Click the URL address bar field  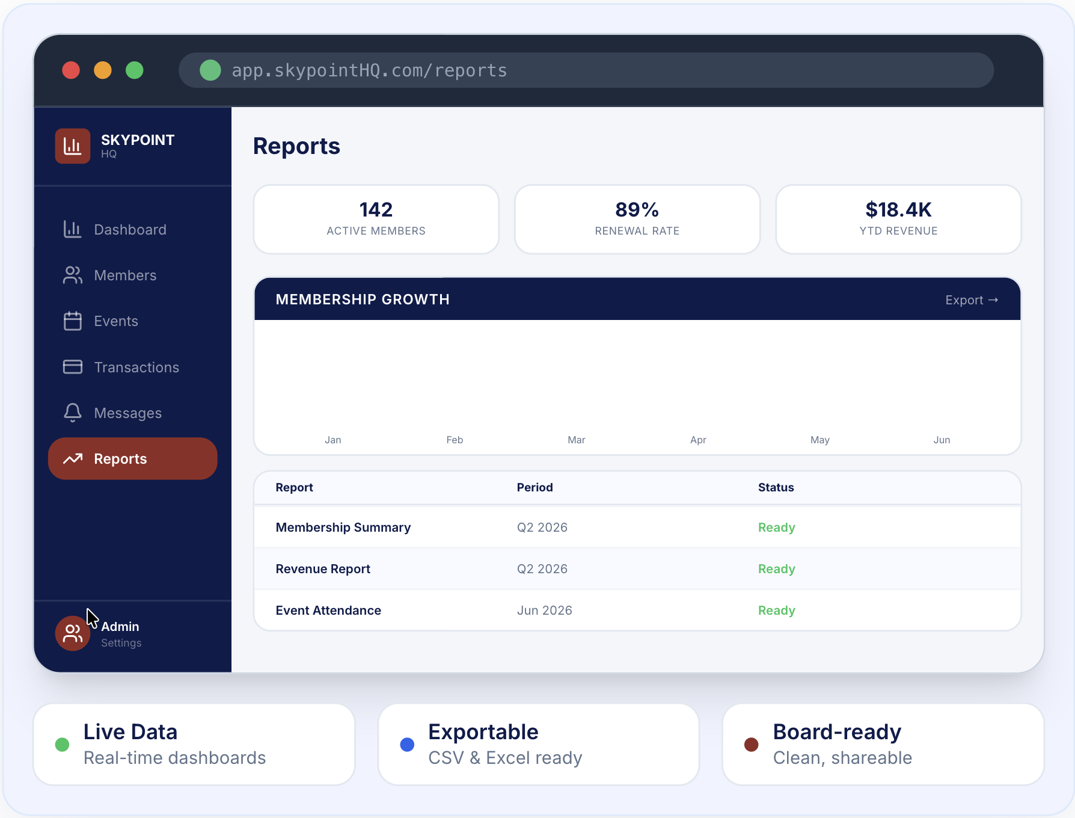tap(586, 70)
